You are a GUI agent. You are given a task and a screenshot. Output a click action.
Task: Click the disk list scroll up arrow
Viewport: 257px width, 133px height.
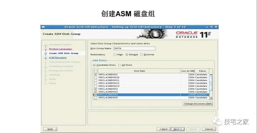click(211, 75)
